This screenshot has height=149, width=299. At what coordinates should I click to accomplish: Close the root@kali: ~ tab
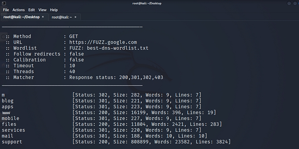point(75,17)
